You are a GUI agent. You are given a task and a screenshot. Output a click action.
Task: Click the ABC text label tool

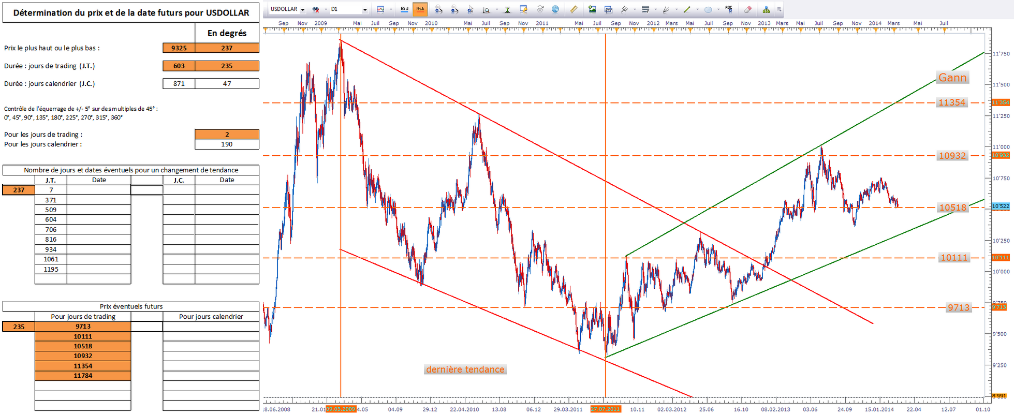(729, 9)
